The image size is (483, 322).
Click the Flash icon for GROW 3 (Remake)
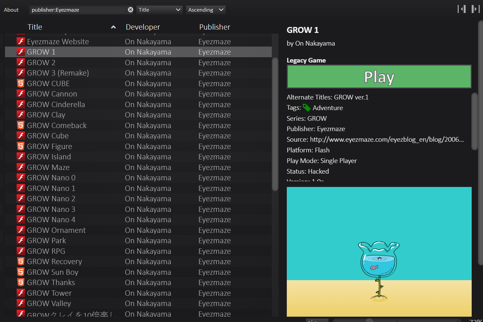click(21, 73)
